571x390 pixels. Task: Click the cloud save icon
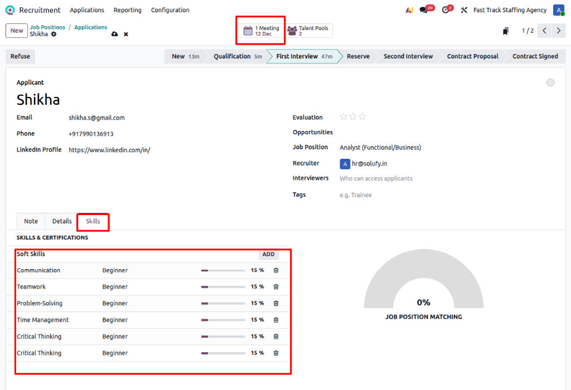click(114, 35)
